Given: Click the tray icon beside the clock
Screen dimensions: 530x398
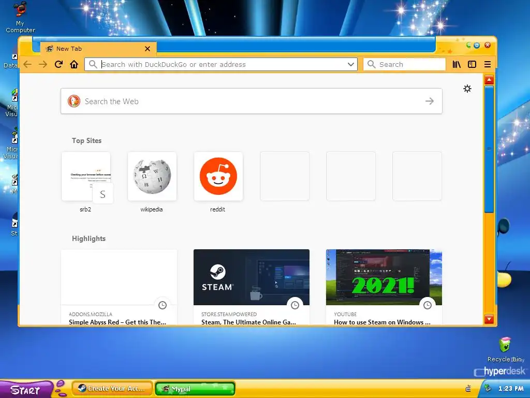Looking at the screenshot, I should (488, 388).
